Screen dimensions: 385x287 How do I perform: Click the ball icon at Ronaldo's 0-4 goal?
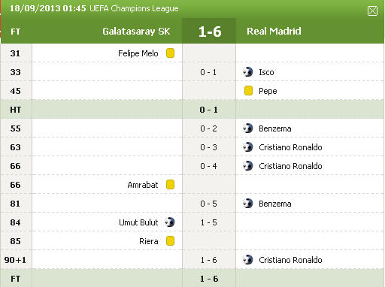pos(247,166)
